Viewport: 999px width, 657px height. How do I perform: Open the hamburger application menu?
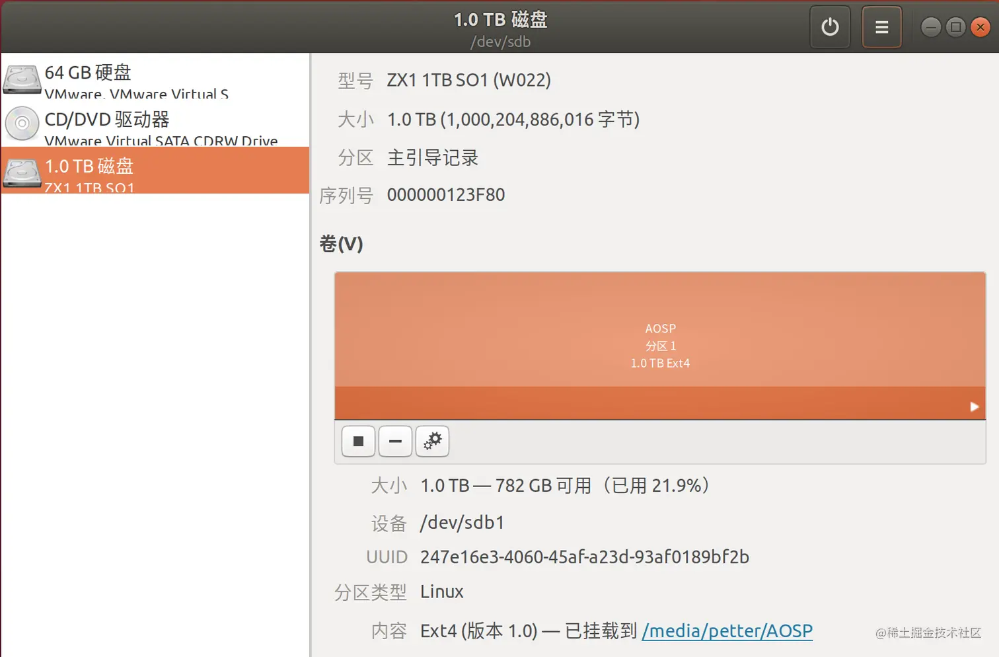[x=881, y=27]
